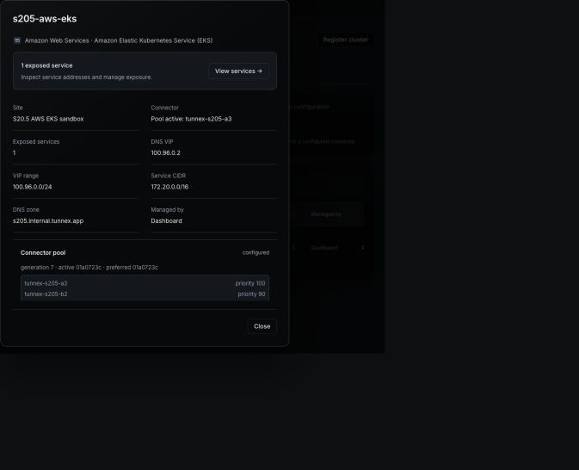
Task: Select the tunnex-s205-b2 pool row
Action: pos(145,294)
